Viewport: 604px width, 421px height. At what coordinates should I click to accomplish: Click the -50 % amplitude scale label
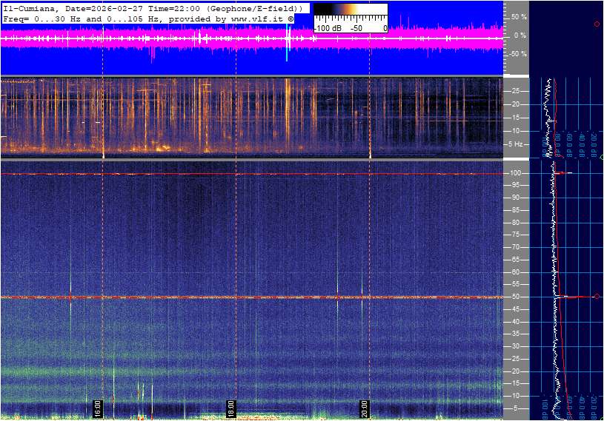517,54
